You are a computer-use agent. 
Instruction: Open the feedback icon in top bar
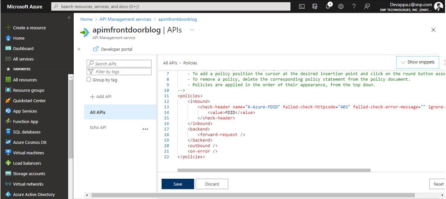pyautogui.click(x=367, y=6)
